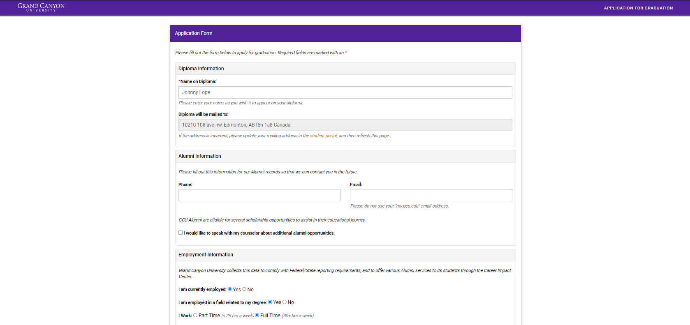Click the diploma mailing address field
The width and height of the screenshot is (690, 325).
[x=345, y=125]
